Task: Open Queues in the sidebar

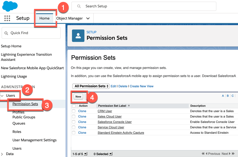Action: coord(19,123)
